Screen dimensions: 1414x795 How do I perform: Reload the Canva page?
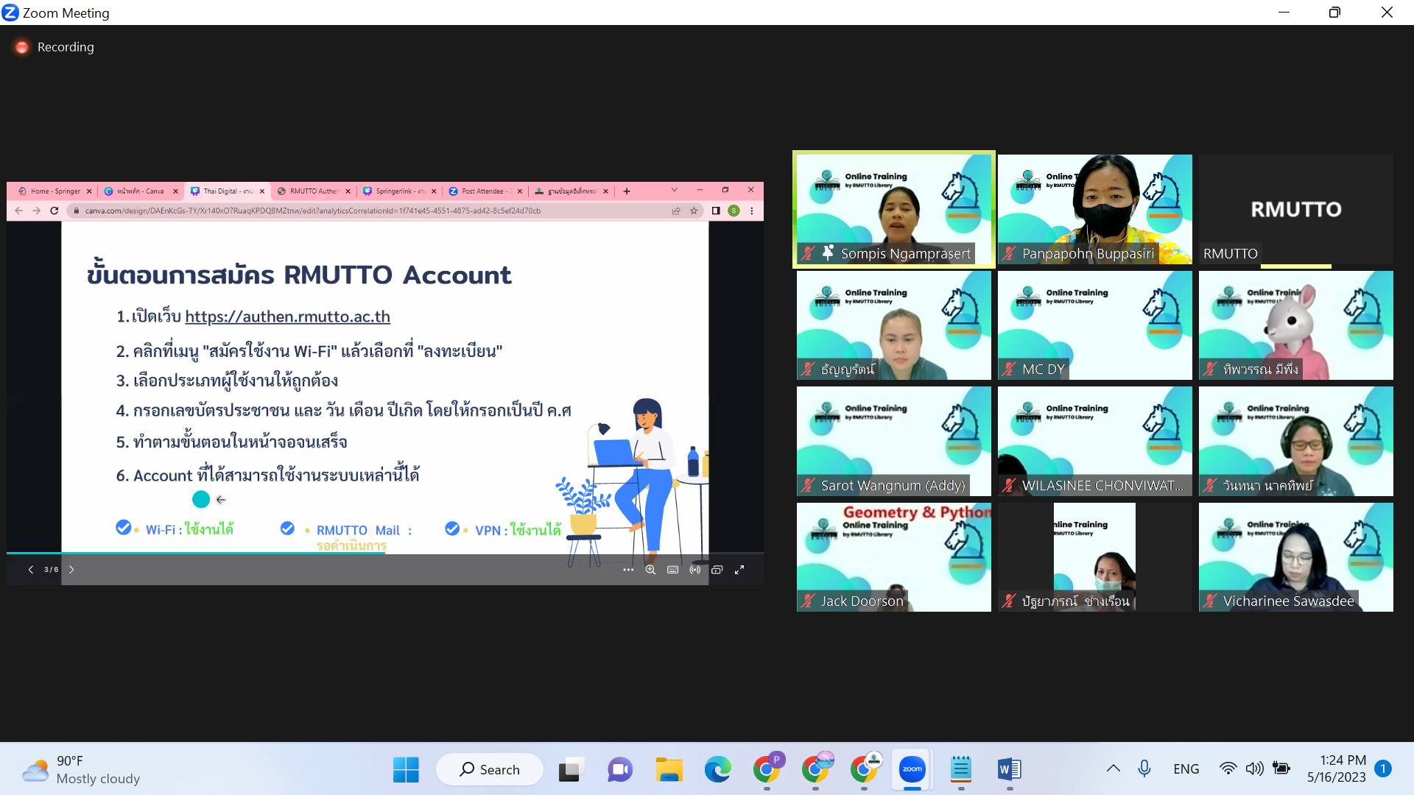(54, 211)
